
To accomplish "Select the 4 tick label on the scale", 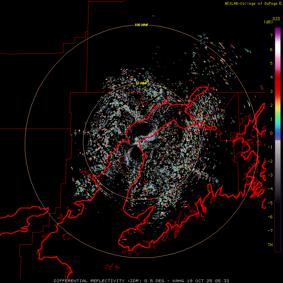I will pos(271,77).
